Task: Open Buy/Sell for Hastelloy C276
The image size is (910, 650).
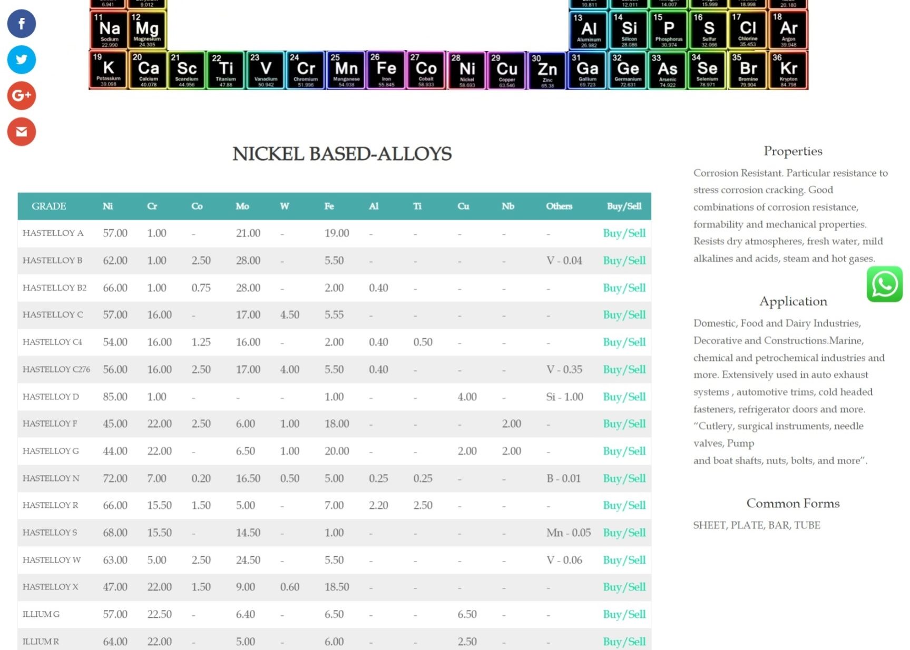Action: pyautogui.click(x=624, y=370)
